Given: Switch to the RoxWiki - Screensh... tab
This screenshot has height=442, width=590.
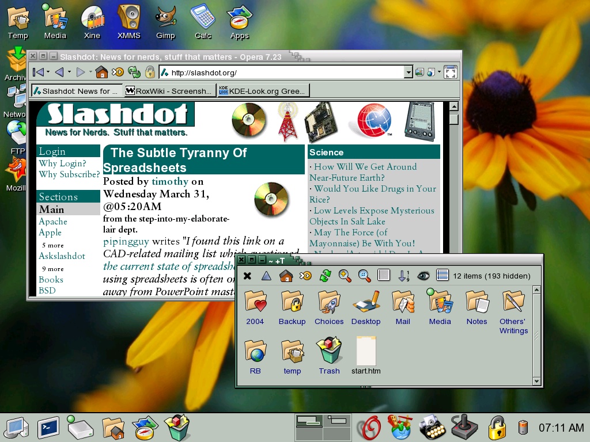Looking at the screenshot, I should 170,90.
